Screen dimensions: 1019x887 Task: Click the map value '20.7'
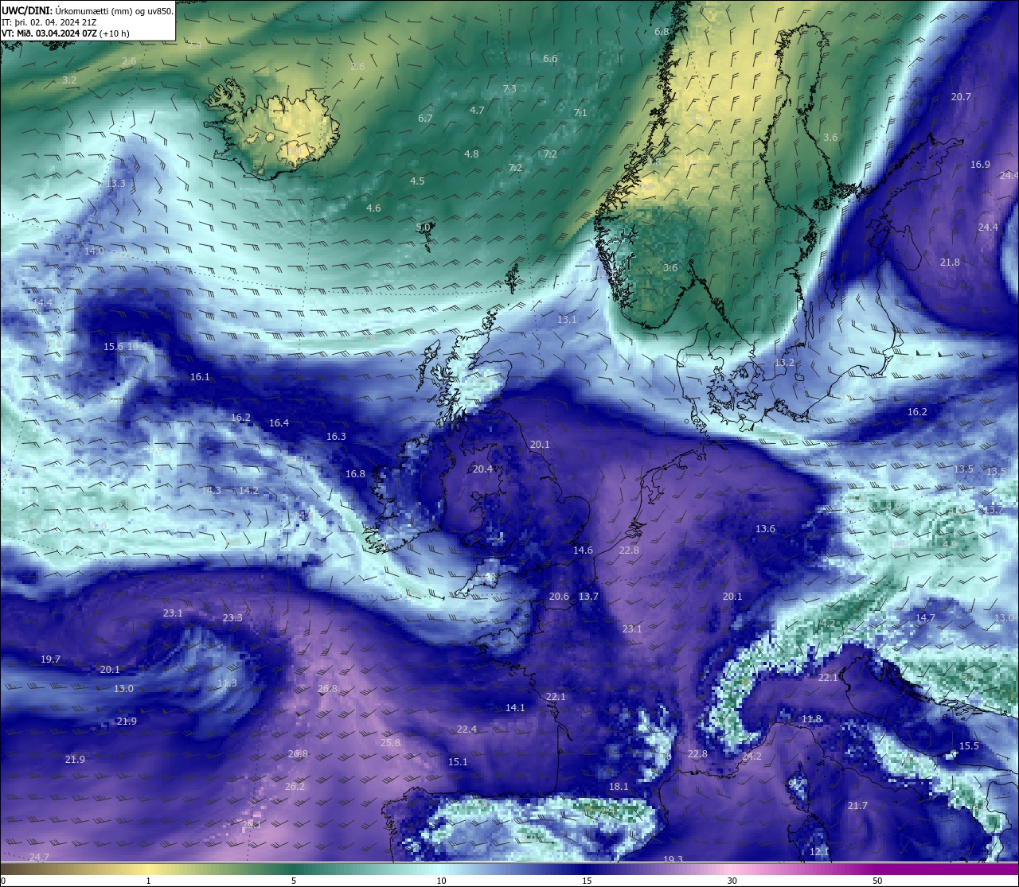point(961,97)
